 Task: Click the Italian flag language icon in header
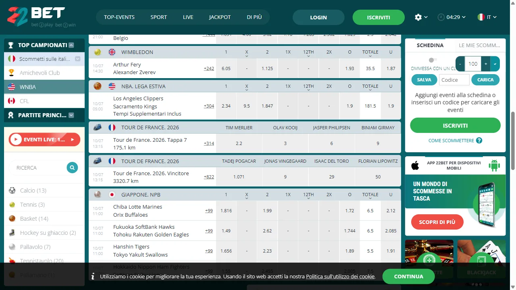[481, 17]
